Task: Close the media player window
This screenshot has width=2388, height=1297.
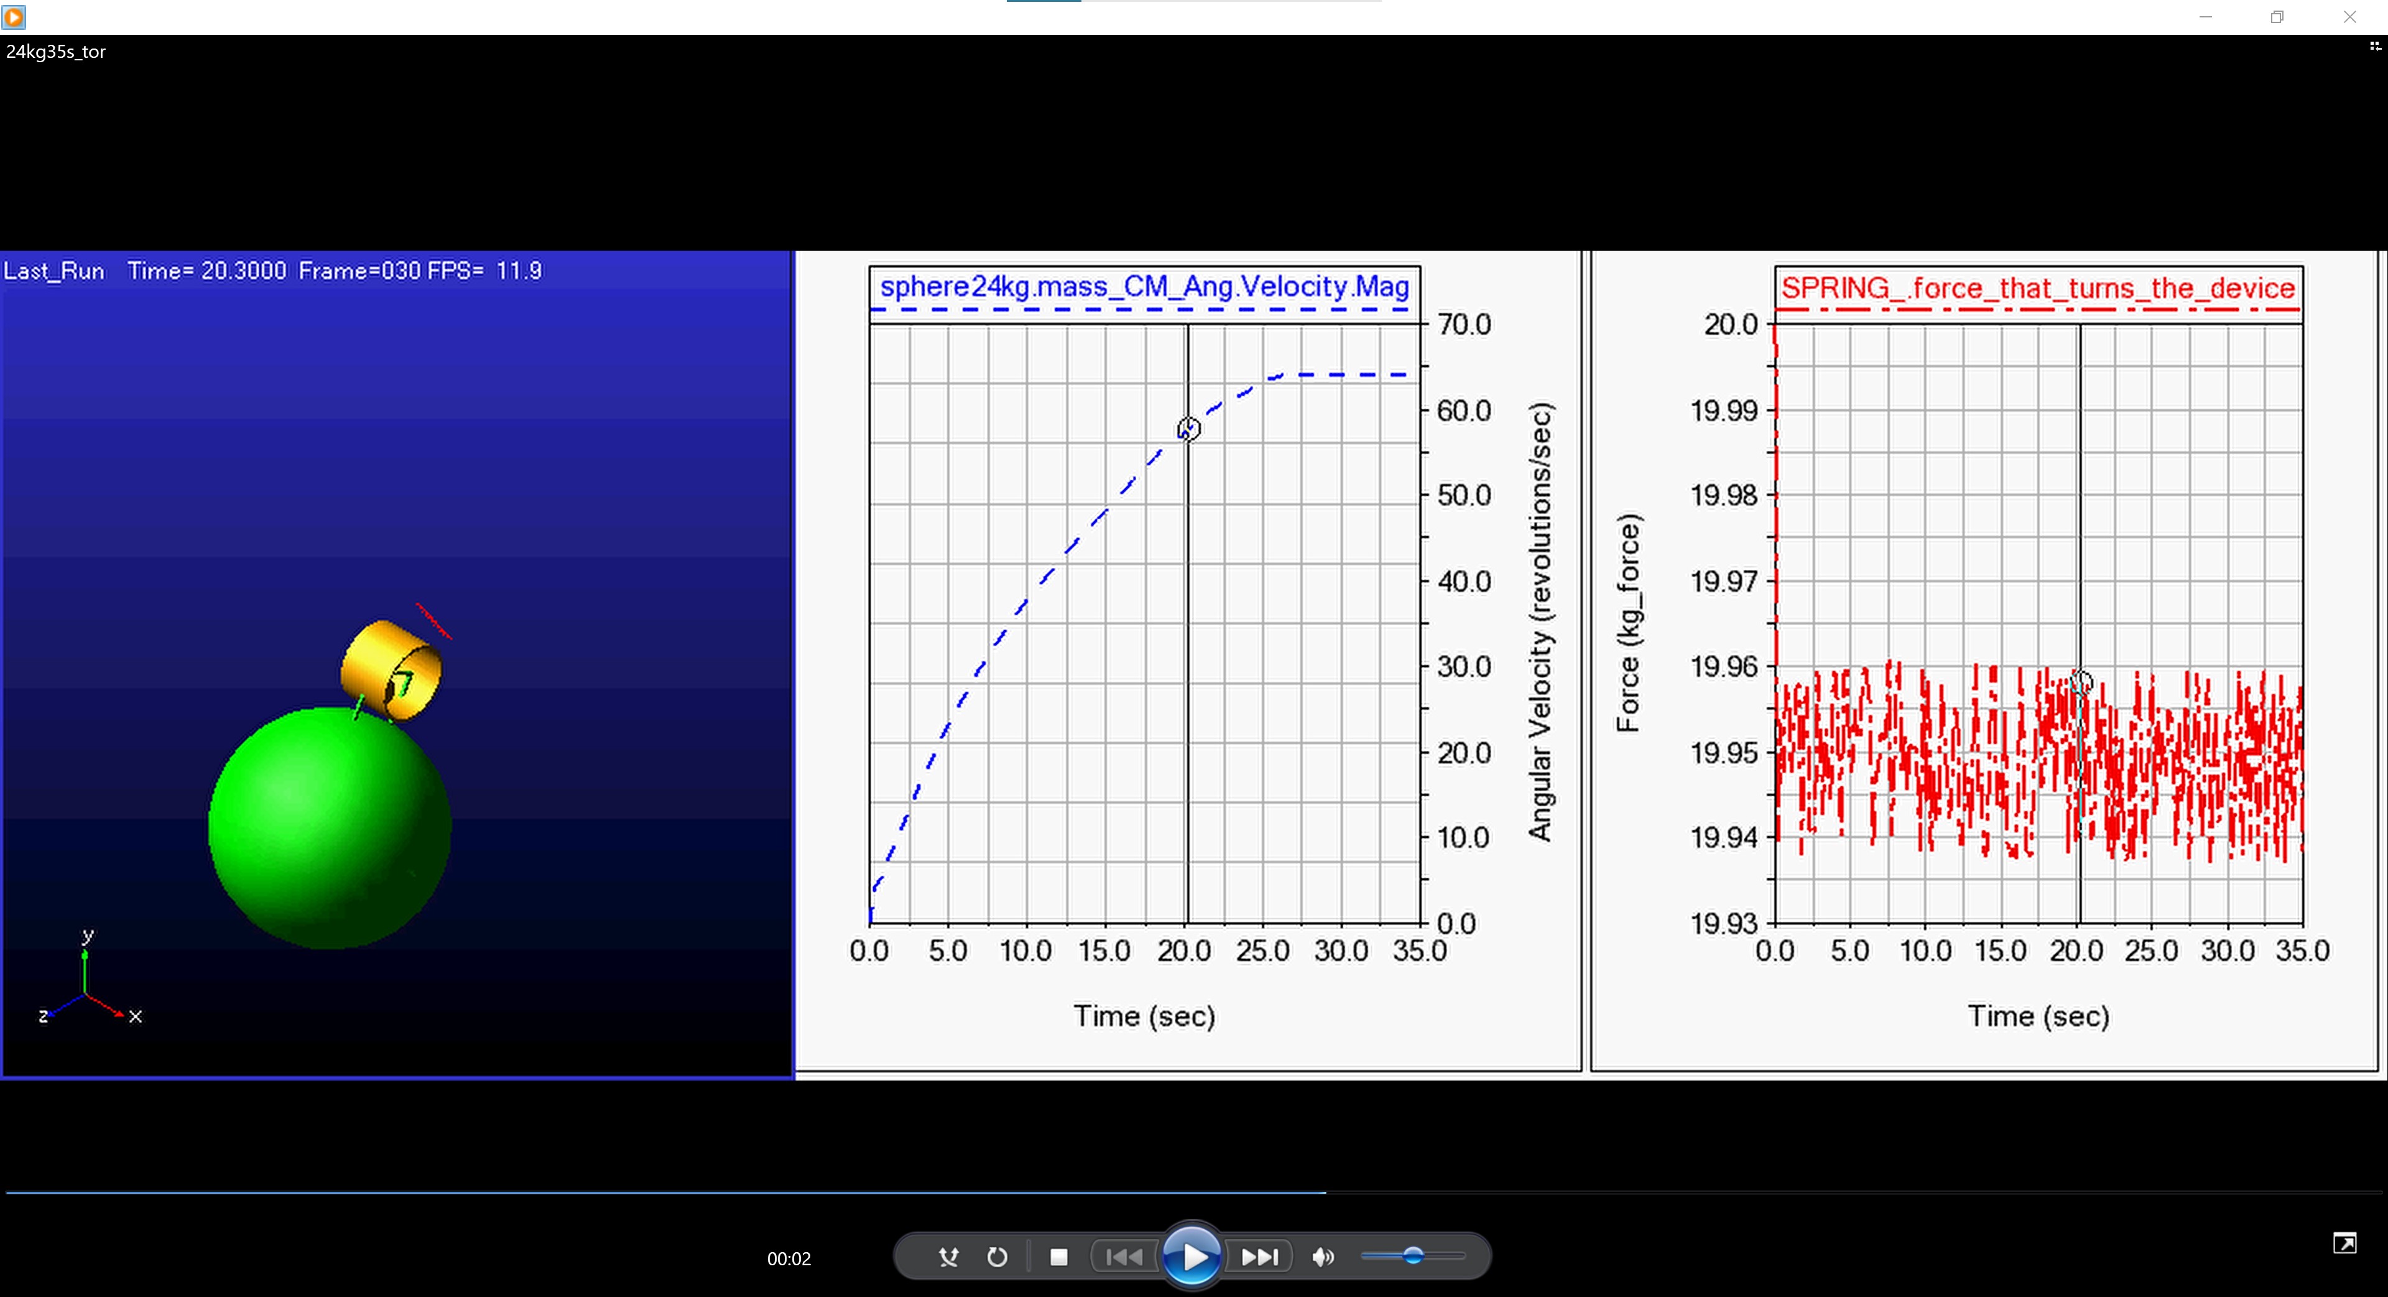Action: coord(2349,17)
